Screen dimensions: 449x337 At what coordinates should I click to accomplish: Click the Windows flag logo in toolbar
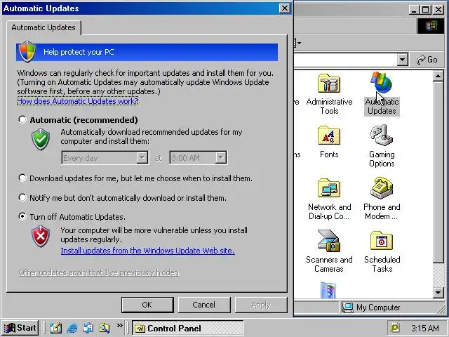431,26
